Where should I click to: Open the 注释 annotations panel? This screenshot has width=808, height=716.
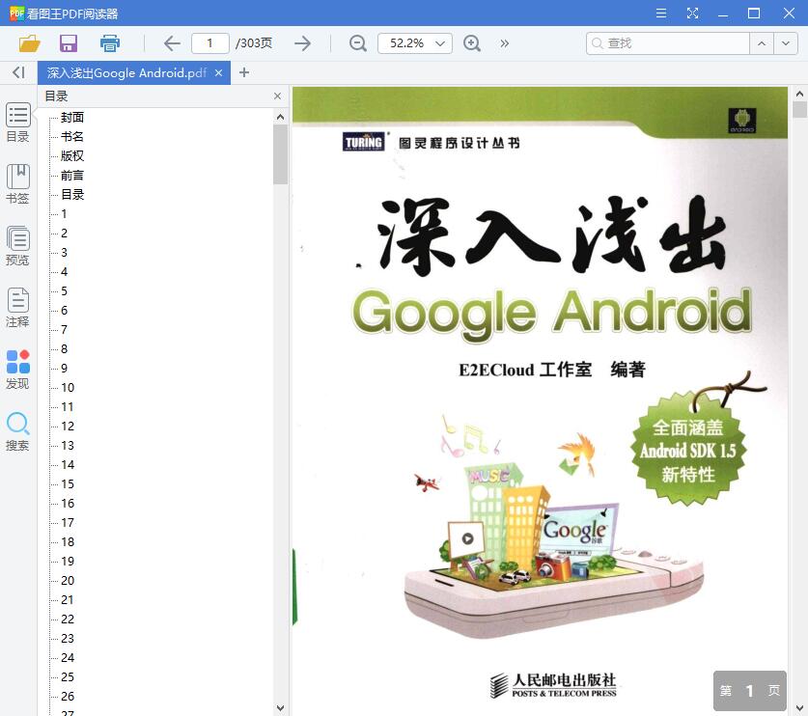tap(18, 308)
